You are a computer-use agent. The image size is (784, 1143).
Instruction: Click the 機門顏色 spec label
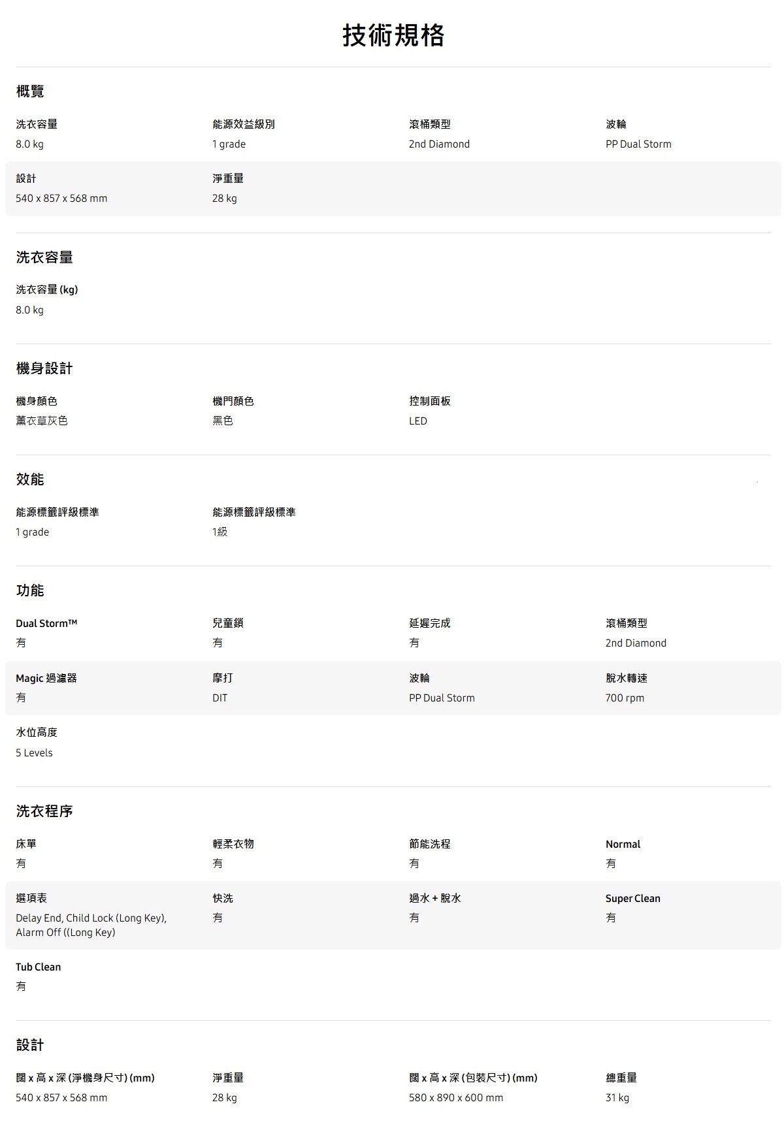(233, 401)
